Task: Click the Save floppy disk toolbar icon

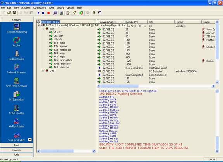Action: (14, 13)
